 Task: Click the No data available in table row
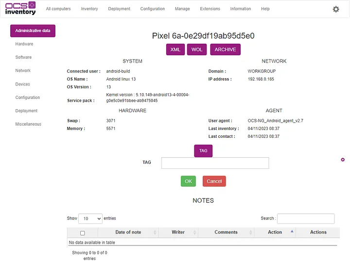tap(203, 243)
